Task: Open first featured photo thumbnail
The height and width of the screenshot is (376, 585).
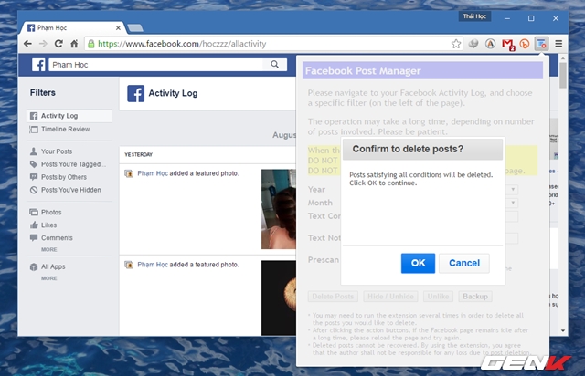Action: click(x=282, y=209)
